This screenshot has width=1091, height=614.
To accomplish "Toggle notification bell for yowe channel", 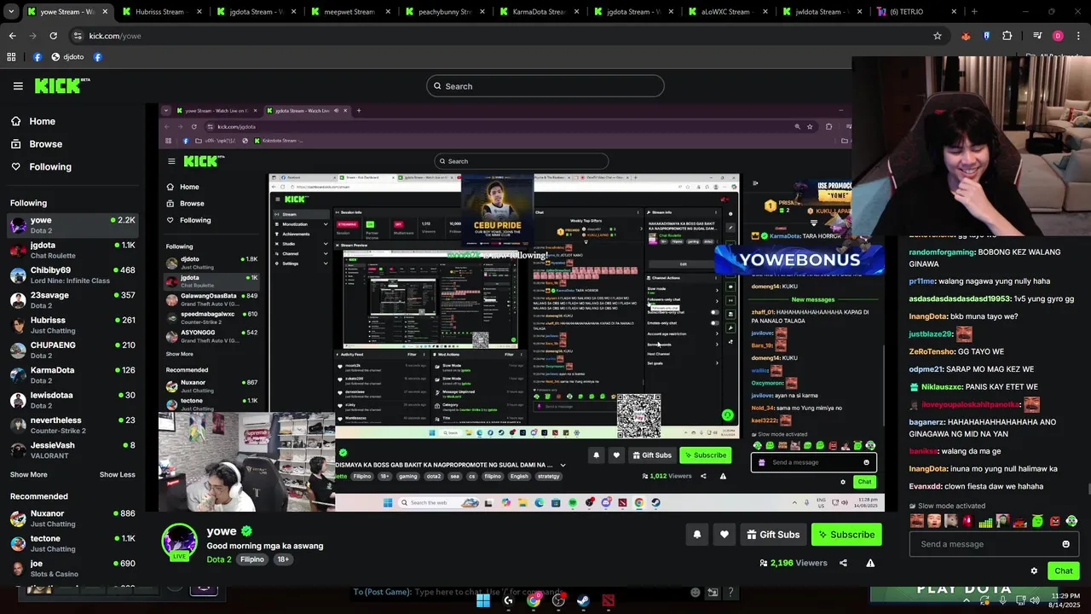I will coord(696,535).
